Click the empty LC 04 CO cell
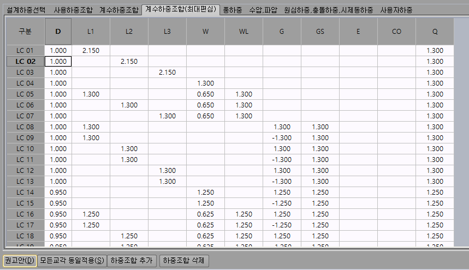469x270 pixels. point(396,83)
